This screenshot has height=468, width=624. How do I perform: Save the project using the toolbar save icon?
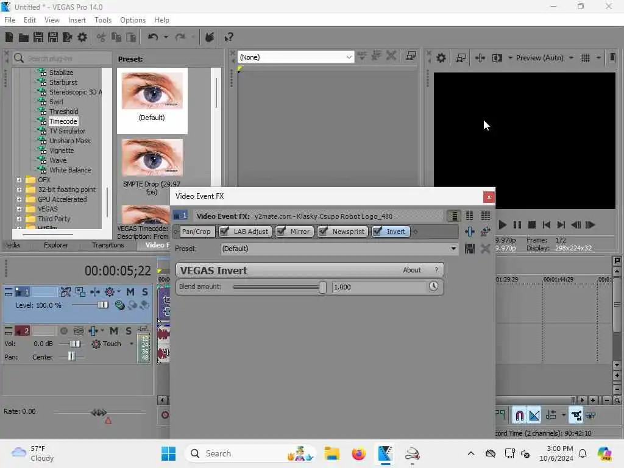click(38, 37)
